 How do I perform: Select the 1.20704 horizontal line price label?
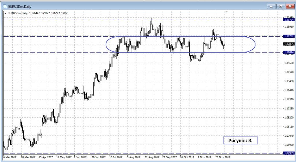click(x=289, y=20)
